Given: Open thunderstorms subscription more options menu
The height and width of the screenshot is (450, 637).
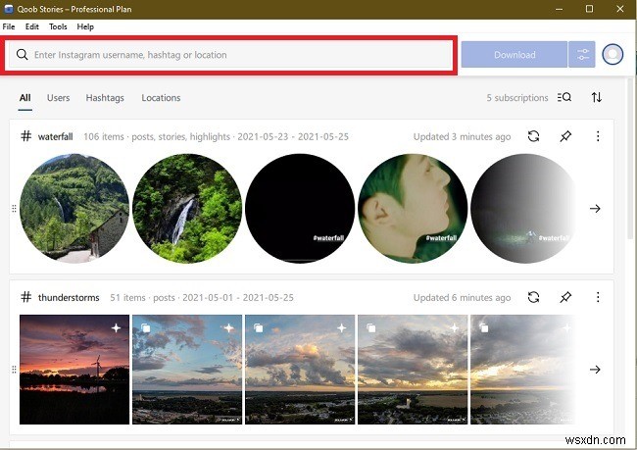Looking at the screenshot, I should 598,297.
